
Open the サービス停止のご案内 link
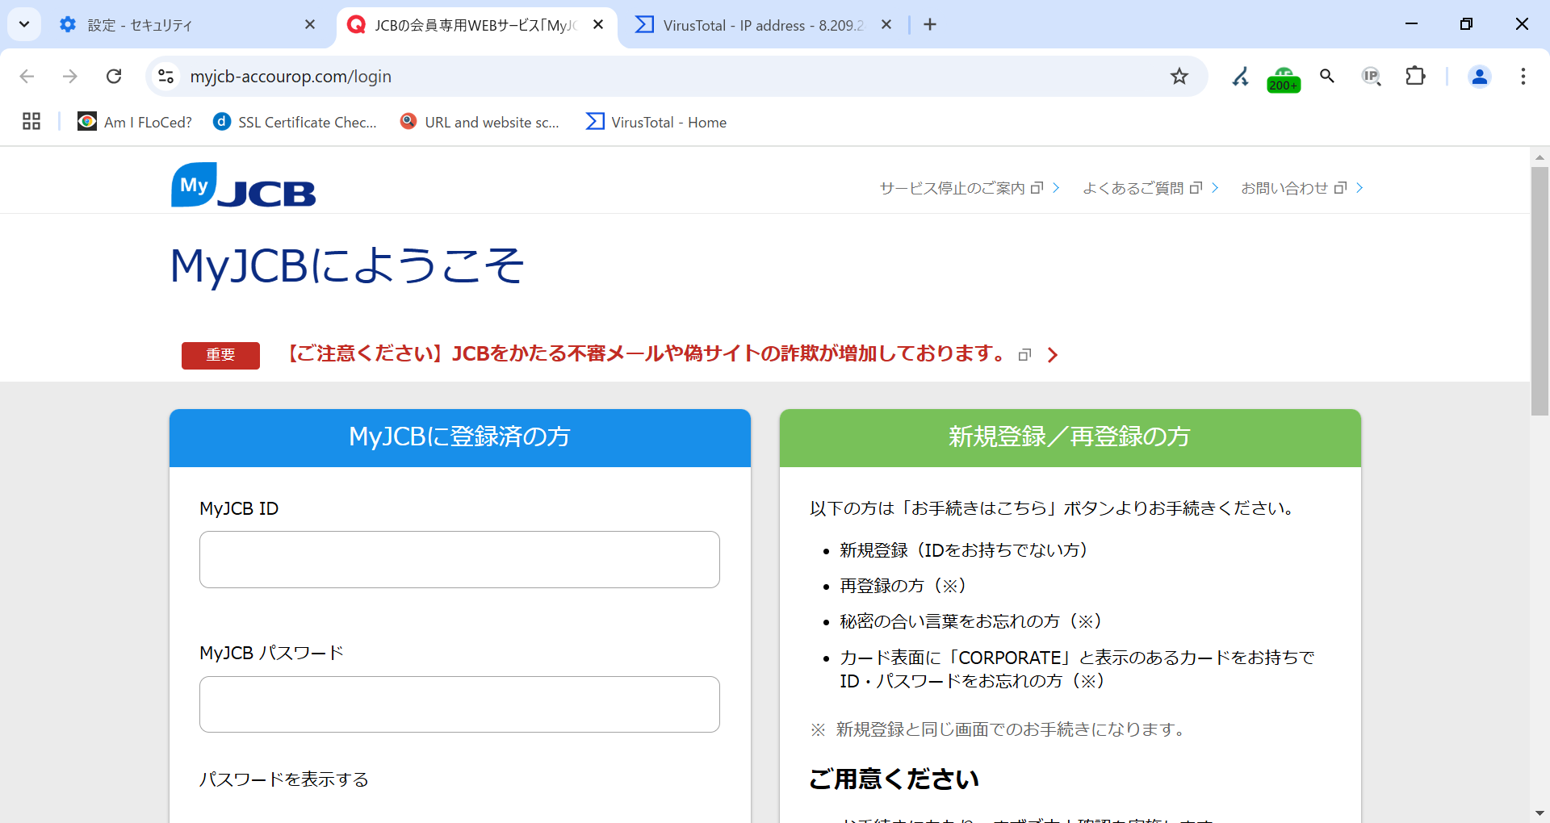pos(969,188)
